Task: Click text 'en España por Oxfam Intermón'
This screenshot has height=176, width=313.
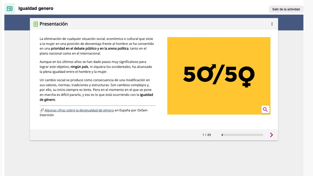Action: pyautogui.click(x=93, y=113)
